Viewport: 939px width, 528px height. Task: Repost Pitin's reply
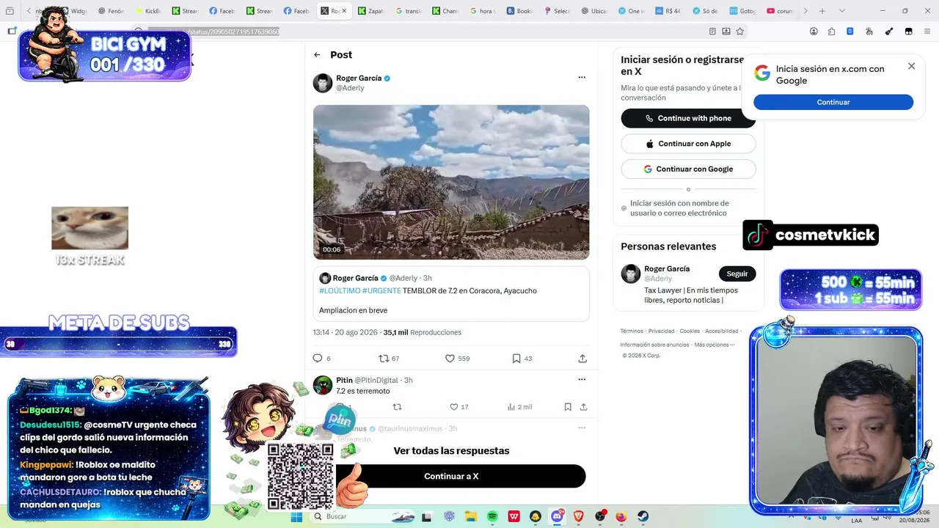point(398,407)
